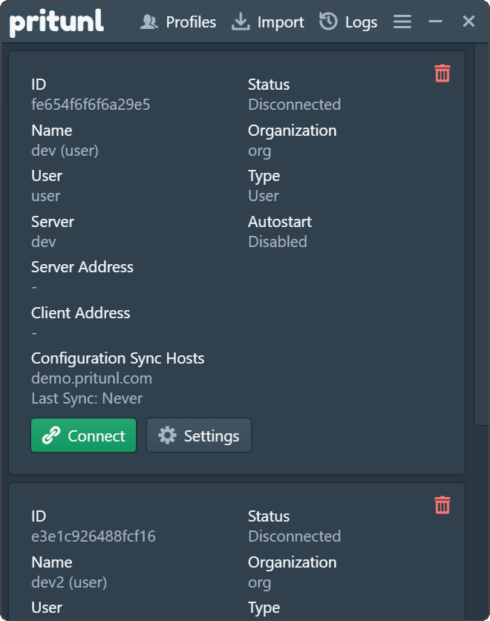The height and width of the screenshot is (621, 490).
Task: Select the ID fe654f6f6f6a29e5 text
Action: coord(92,104)
